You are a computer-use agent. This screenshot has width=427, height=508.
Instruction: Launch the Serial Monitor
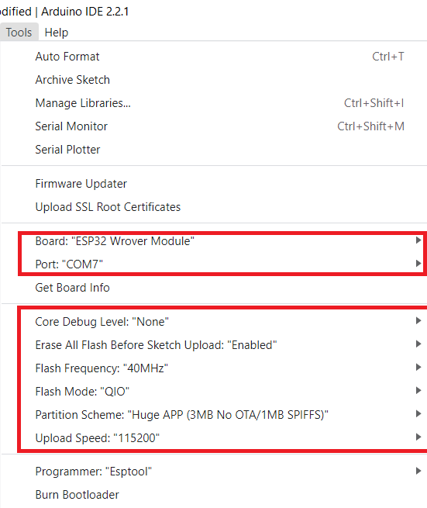(x=214, y=126)
